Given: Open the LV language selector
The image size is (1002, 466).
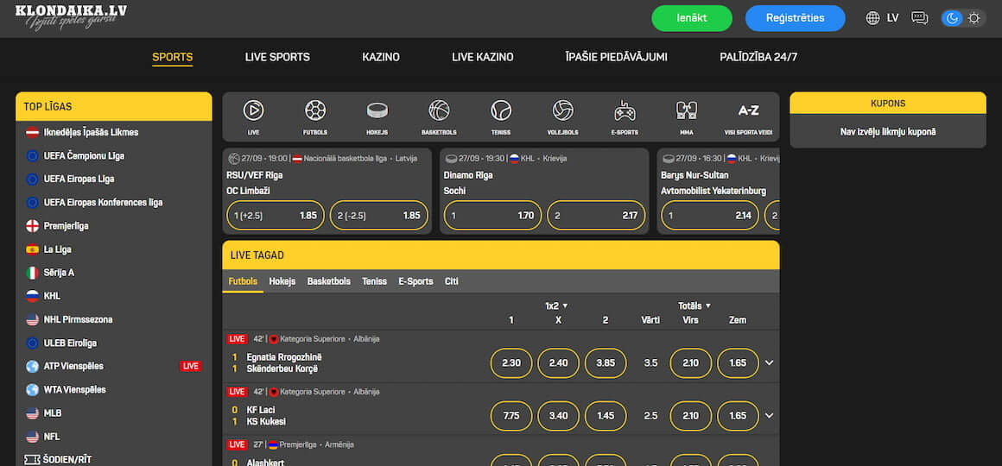Looking at the screenshot, I should (892, 18).
